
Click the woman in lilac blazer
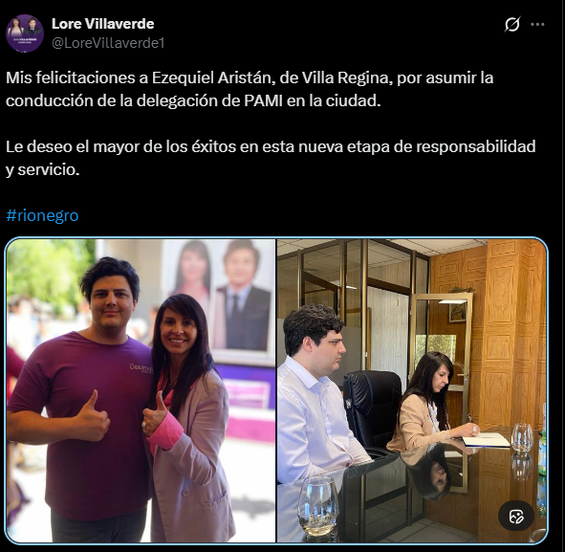pyautogui.click(x=187, y=418)
